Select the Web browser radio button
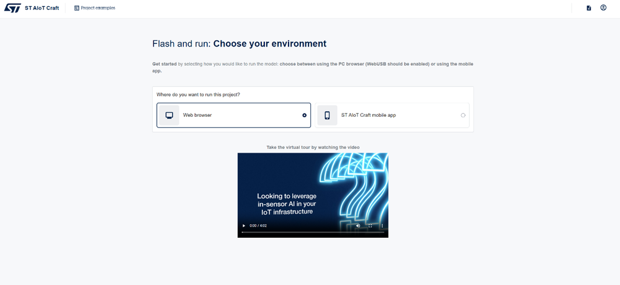The width and height of the screenshot is (620, 285). [x=305, y=115]
